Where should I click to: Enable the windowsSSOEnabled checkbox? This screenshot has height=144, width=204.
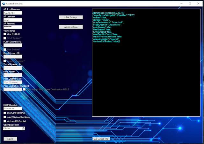[x=5, y=121]
